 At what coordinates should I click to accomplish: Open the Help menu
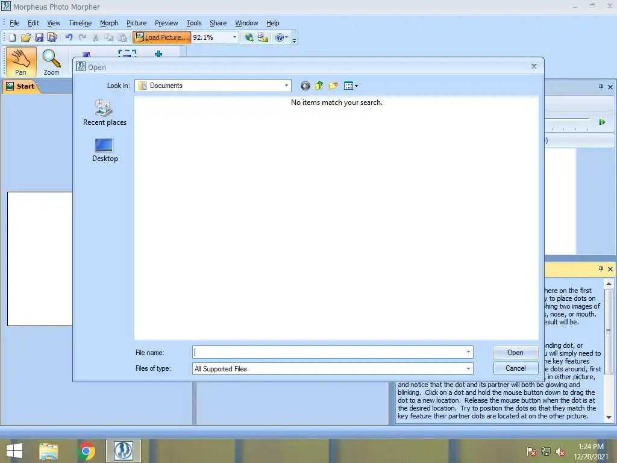(x=273, y=23)
